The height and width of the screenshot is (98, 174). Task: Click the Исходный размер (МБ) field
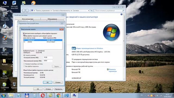point(48,57)
